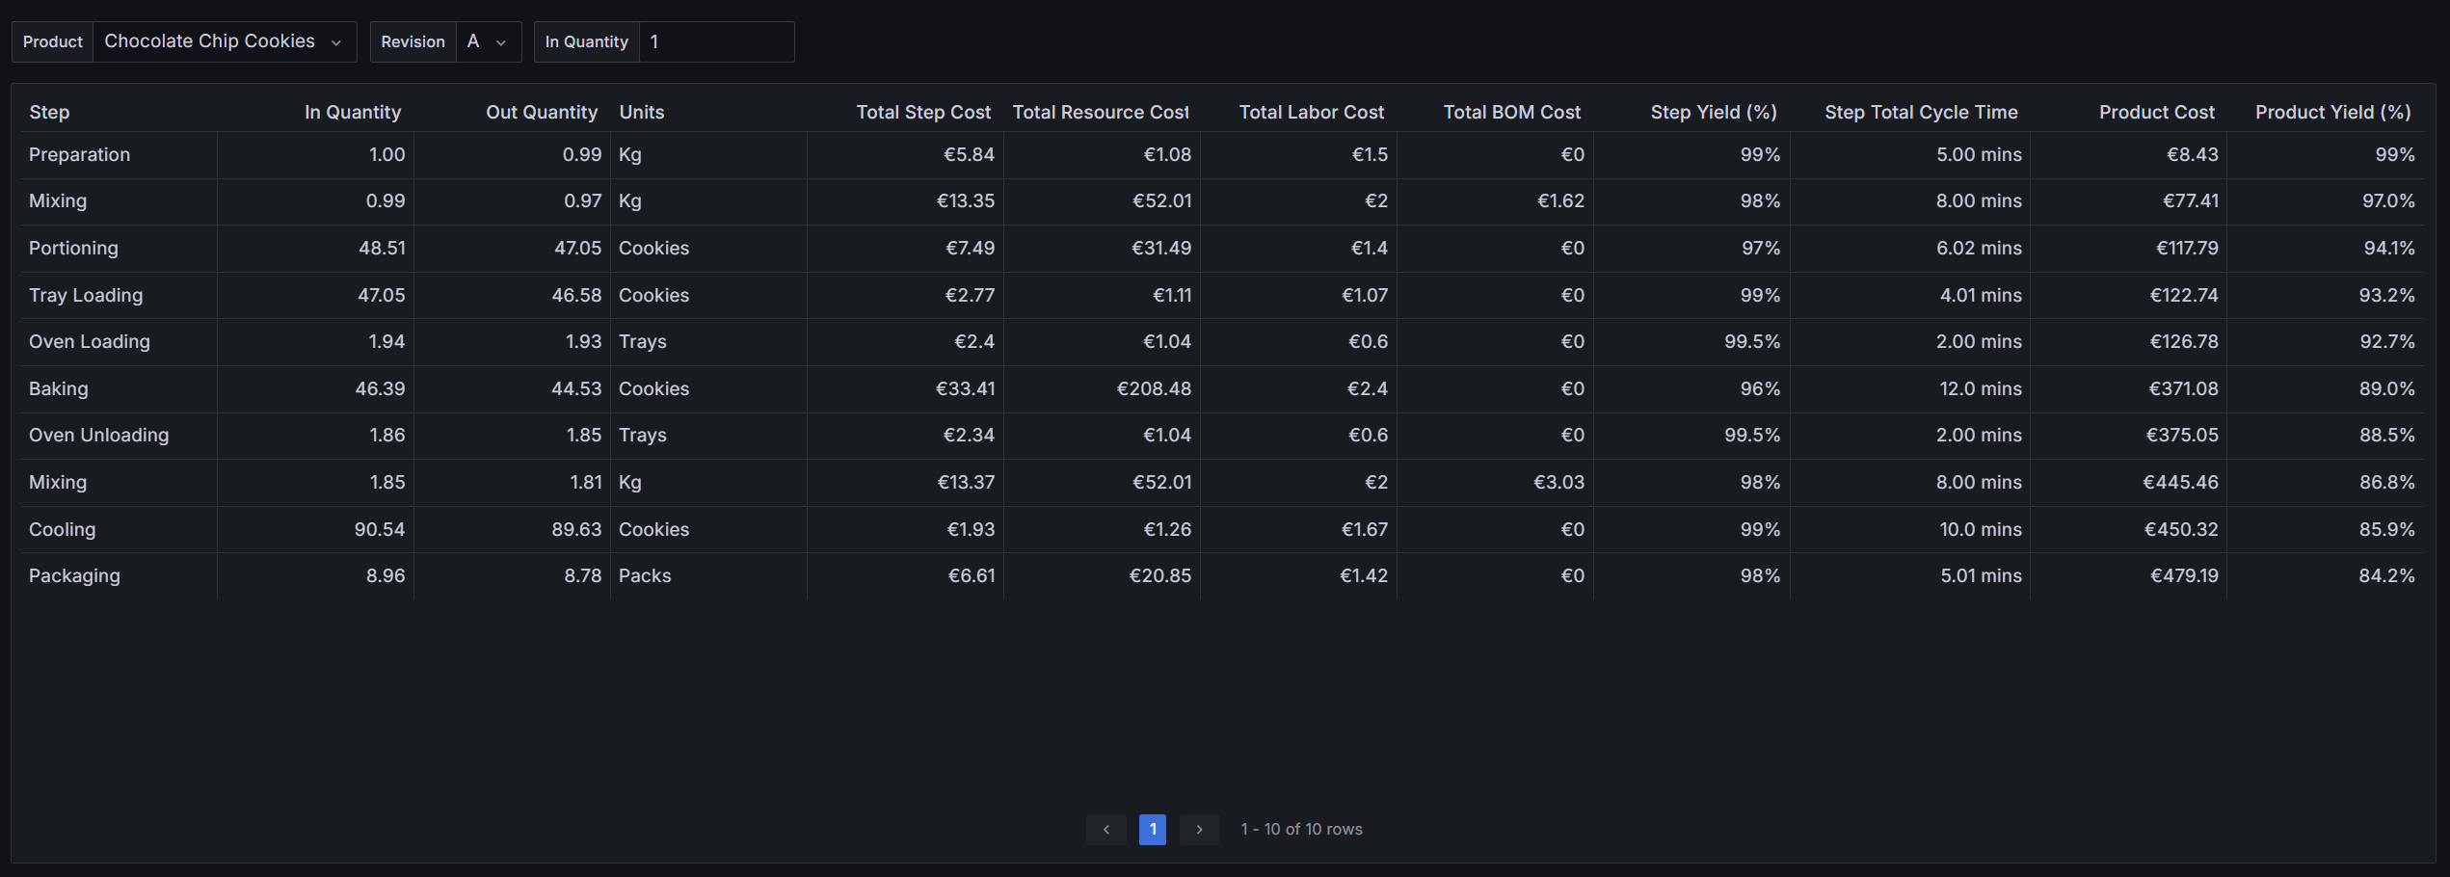Click the Total BOM Cost header
The image size is (2450, 877).
(1511, 112)
